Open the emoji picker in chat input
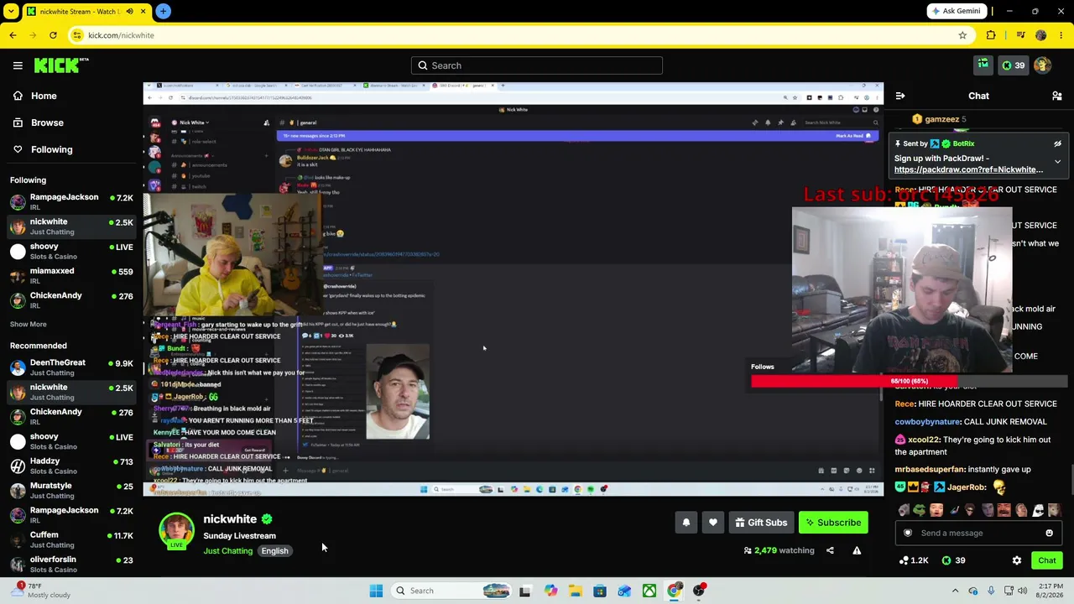 (x=1049, y=533)
